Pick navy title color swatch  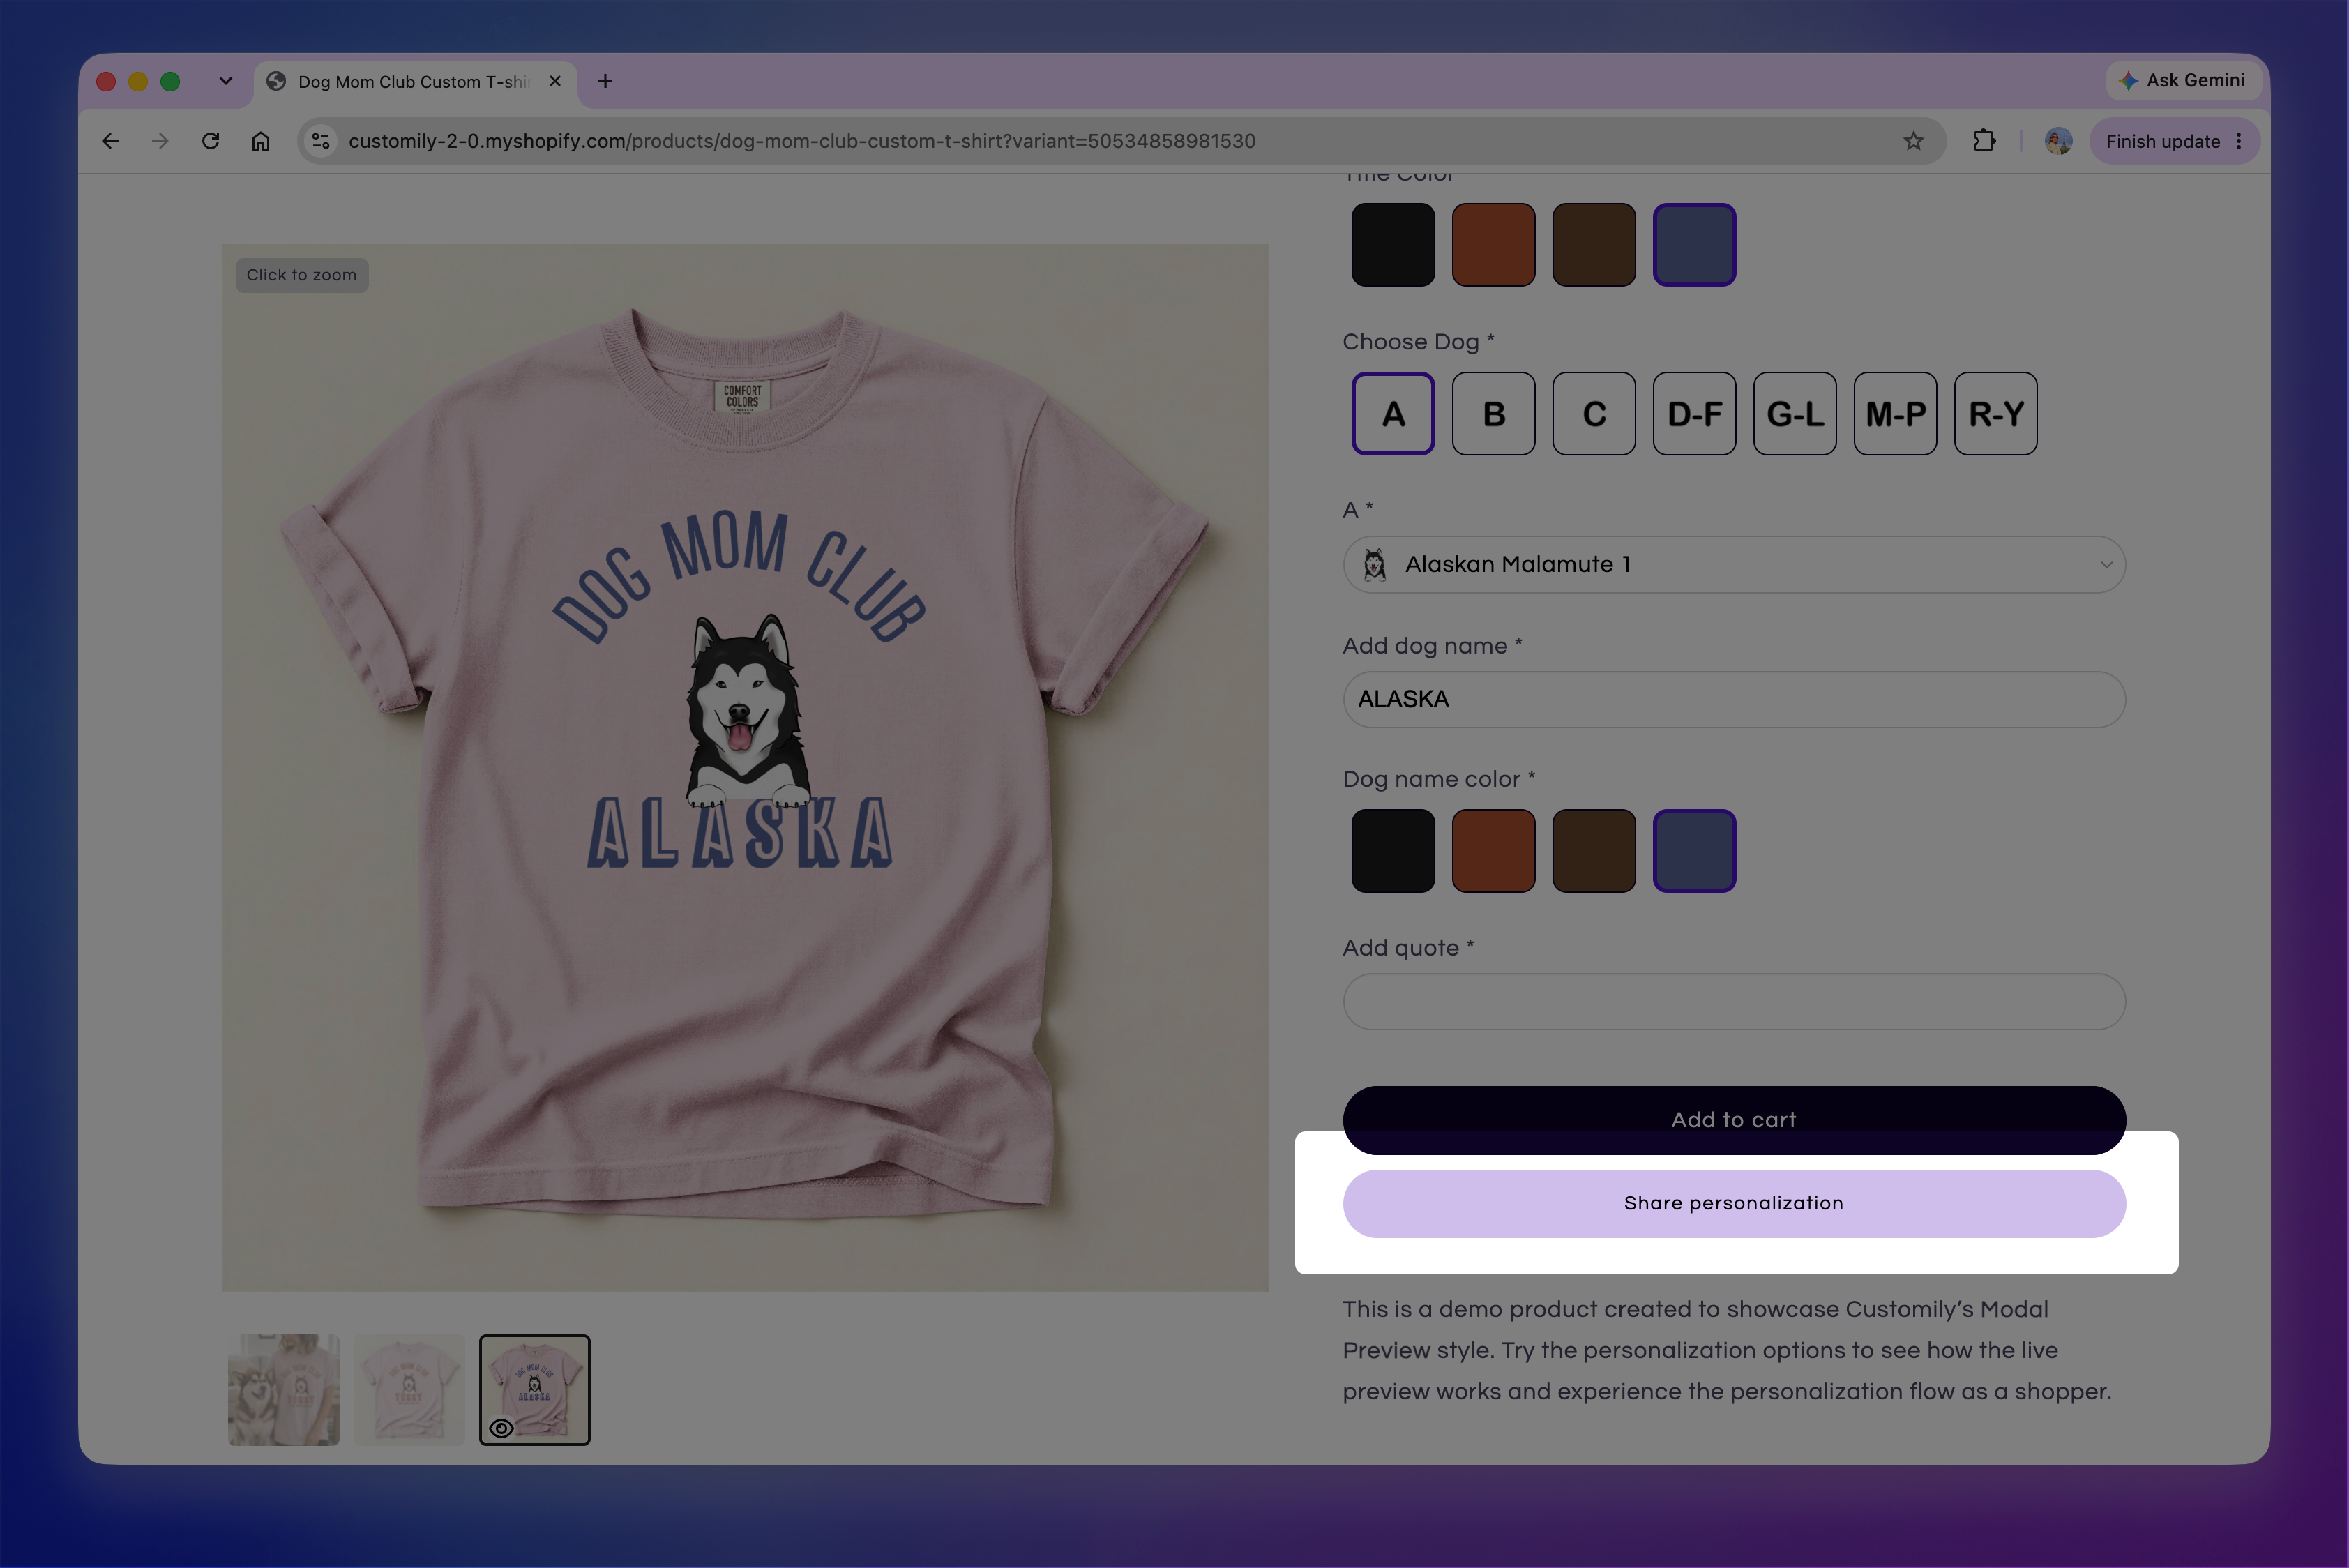click(x=1695, y=245)
